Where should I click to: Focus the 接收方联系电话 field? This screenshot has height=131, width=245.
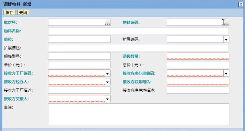pos(198,82)
